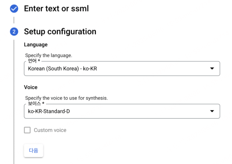The width and height of the screenshot is (232, 164).
Task: Click the 언어 field label
Action: point(32,61)
